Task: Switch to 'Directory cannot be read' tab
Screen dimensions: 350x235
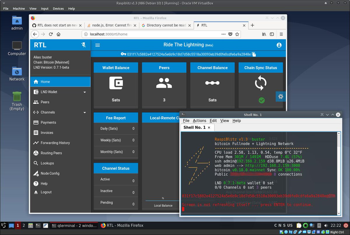Action: (x=166, y=25)
